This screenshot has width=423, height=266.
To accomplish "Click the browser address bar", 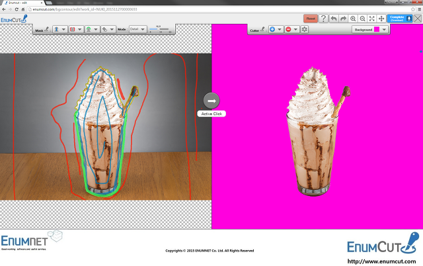I will pos(219,9).
